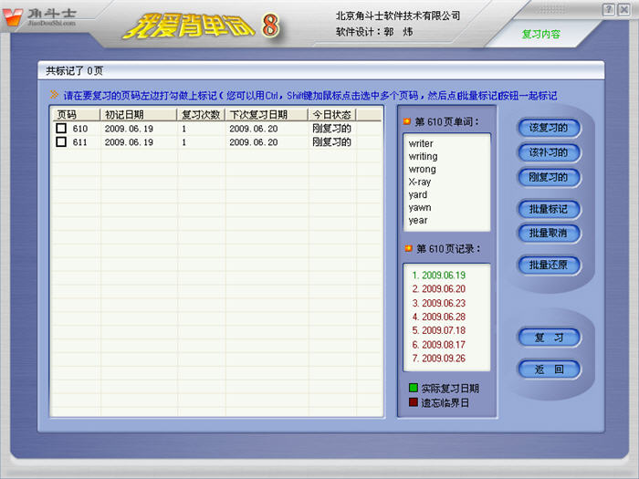Check the box for page 611
639x479 pixels.
61,141
